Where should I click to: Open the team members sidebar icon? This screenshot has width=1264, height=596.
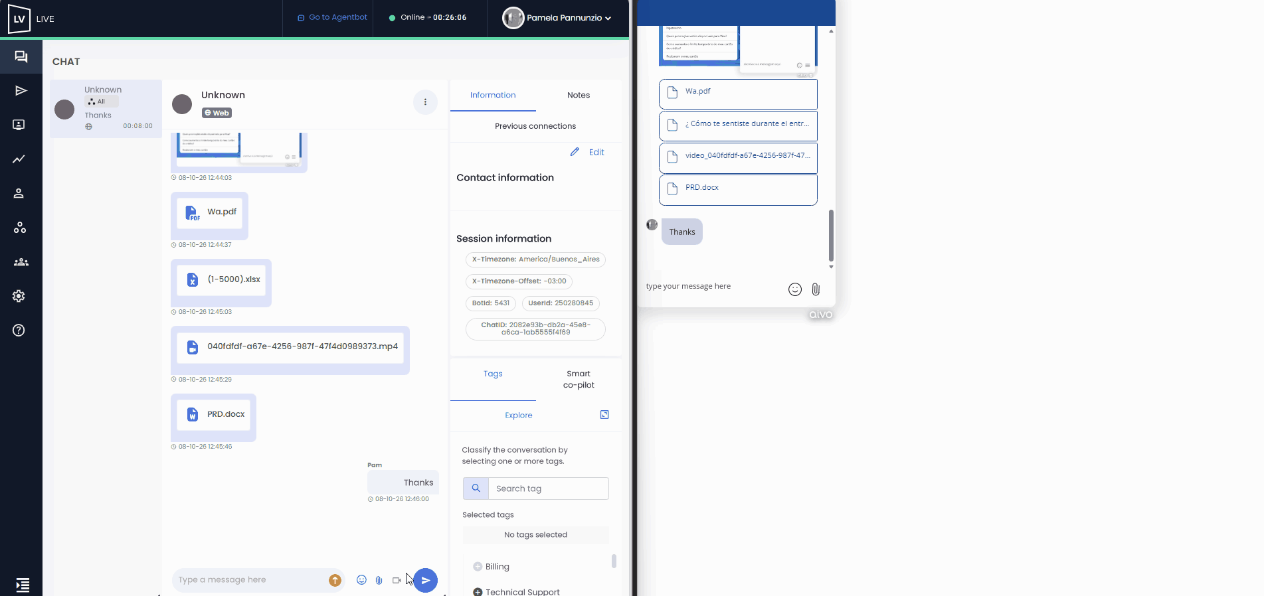tap(21, 262)
